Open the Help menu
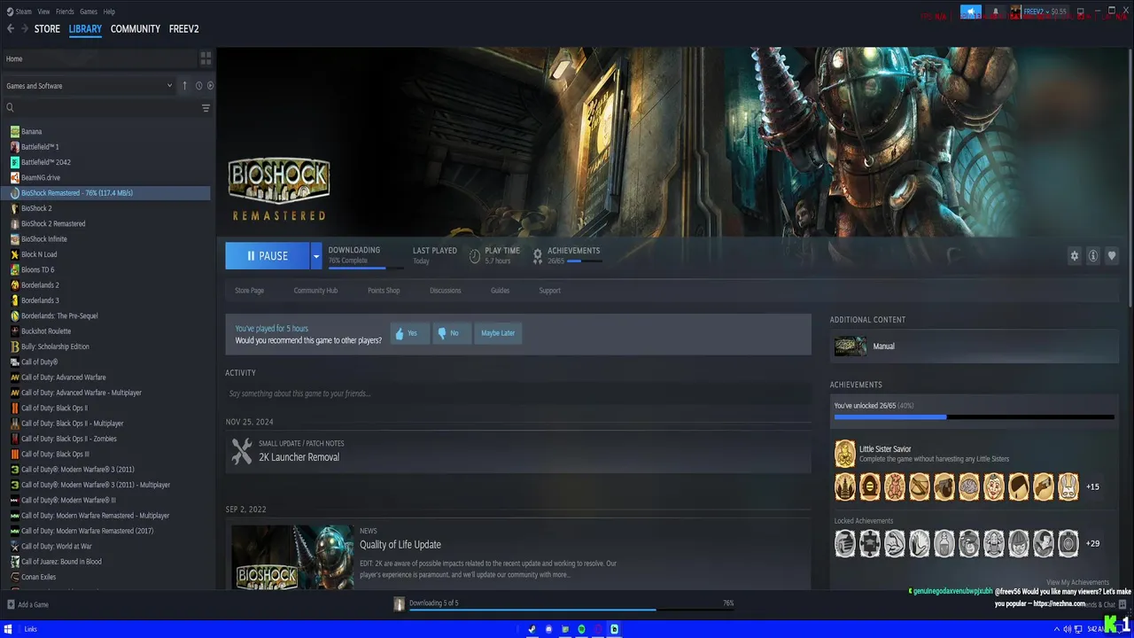This screenshot has width=1134, height=638. click(109, 12)
